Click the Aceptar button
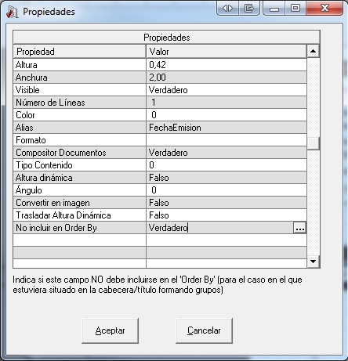This screenshot has width=348, height=361. (x=110, y=330)
